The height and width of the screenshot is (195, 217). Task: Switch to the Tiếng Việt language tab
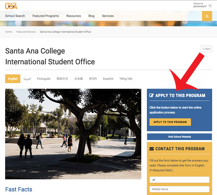tap(126, 79)
